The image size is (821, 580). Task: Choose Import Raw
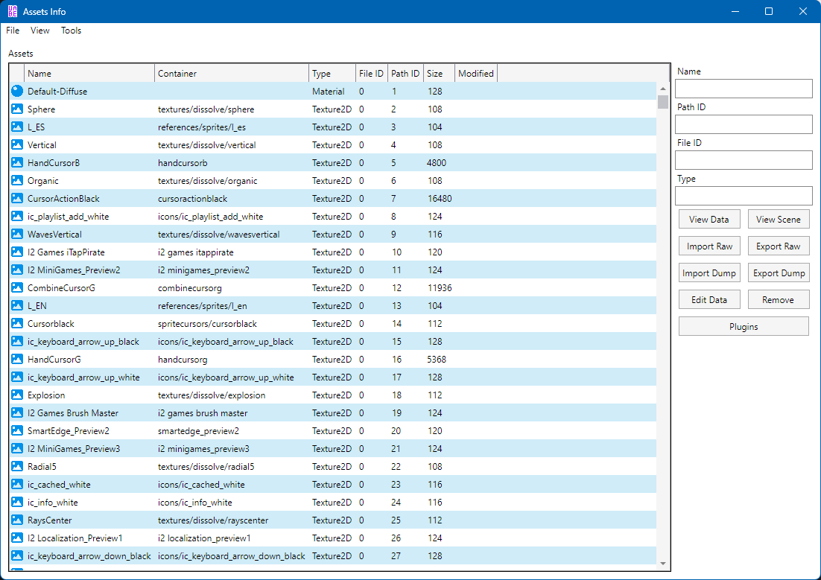point(709,246)
